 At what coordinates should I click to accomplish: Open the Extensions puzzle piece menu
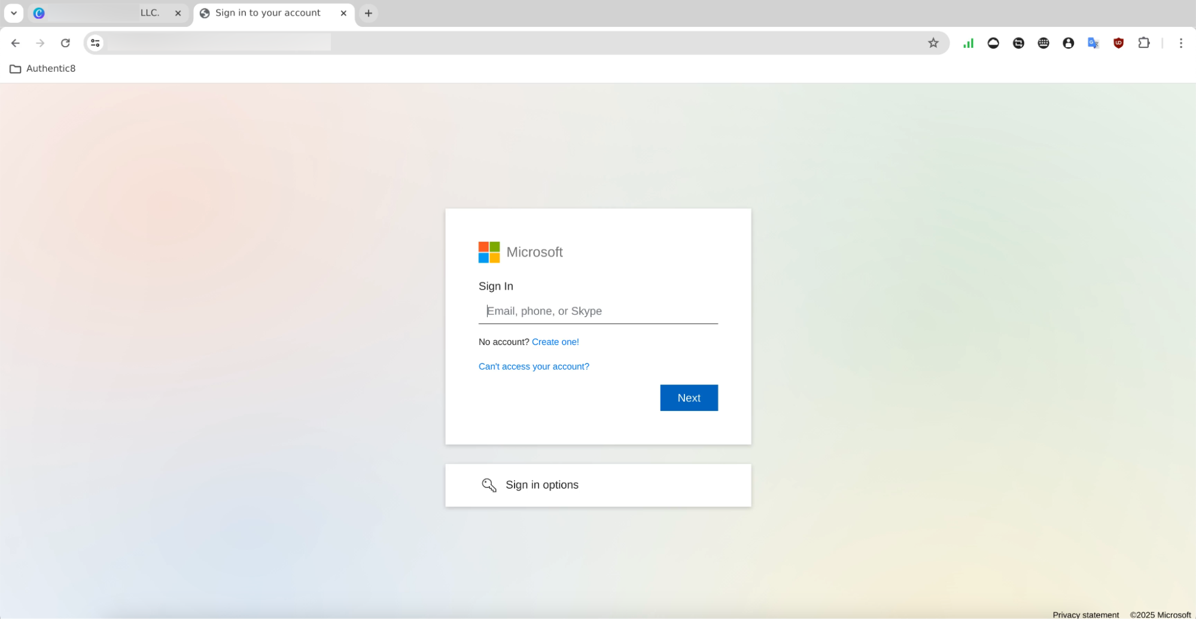(1144, 43)
